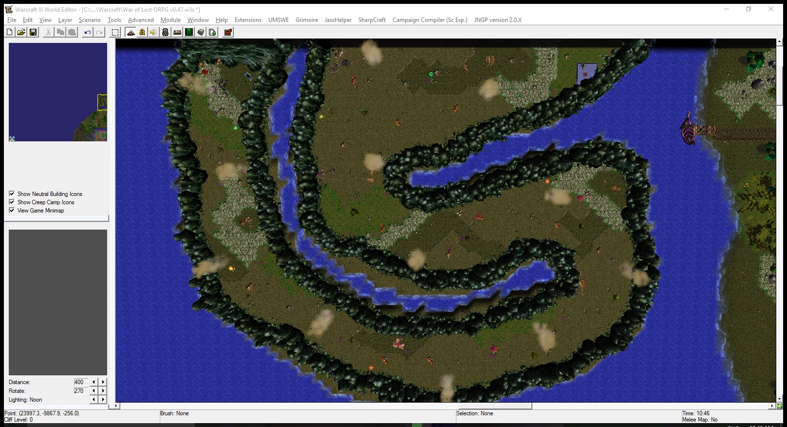Decrease camera Distance with left arrow
Viewport: 787px width, 427px height.
pos(94,382)
